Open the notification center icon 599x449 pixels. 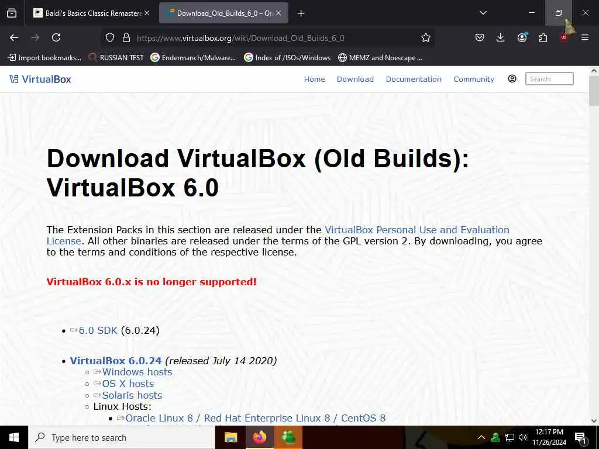pos(580,438)
